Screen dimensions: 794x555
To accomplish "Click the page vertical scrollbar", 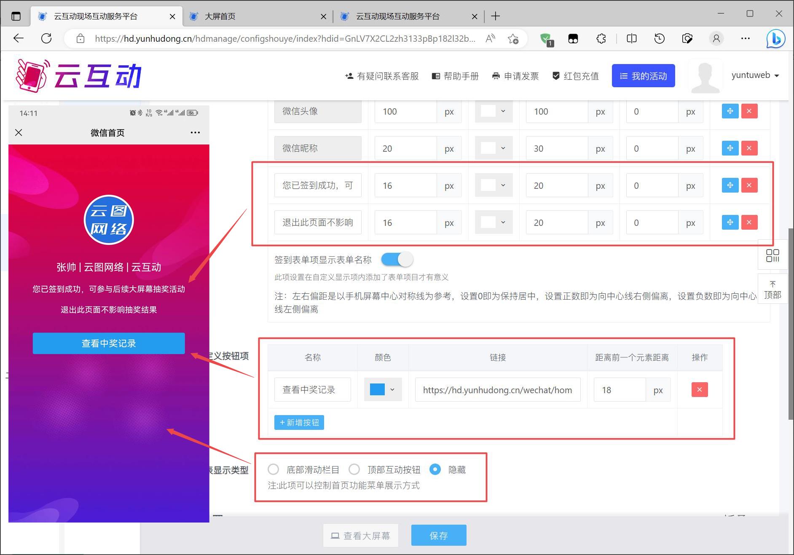I will click(791, 324).
